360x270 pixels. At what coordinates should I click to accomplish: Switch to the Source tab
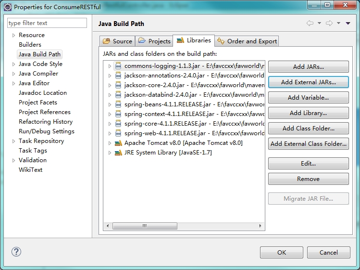(117, 41)
